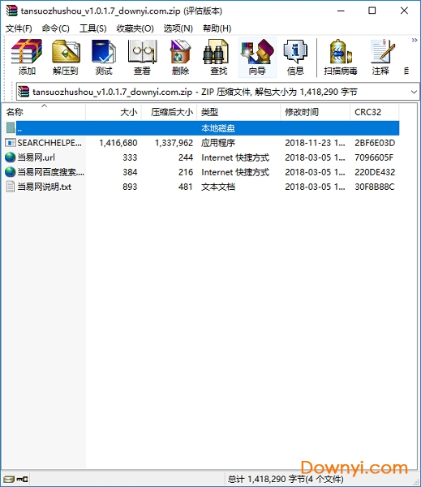421x487 pixels.
Task: Sort by 大小 column header
Action: point(114,112)
